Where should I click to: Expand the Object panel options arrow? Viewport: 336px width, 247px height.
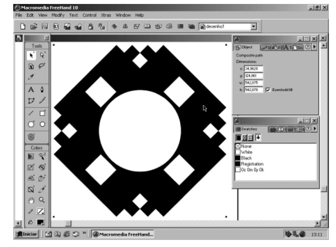(314, 47)
